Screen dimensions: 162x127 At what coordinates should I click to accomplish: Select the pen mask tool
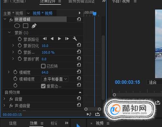pyautogui.click(x=34, y=26)
